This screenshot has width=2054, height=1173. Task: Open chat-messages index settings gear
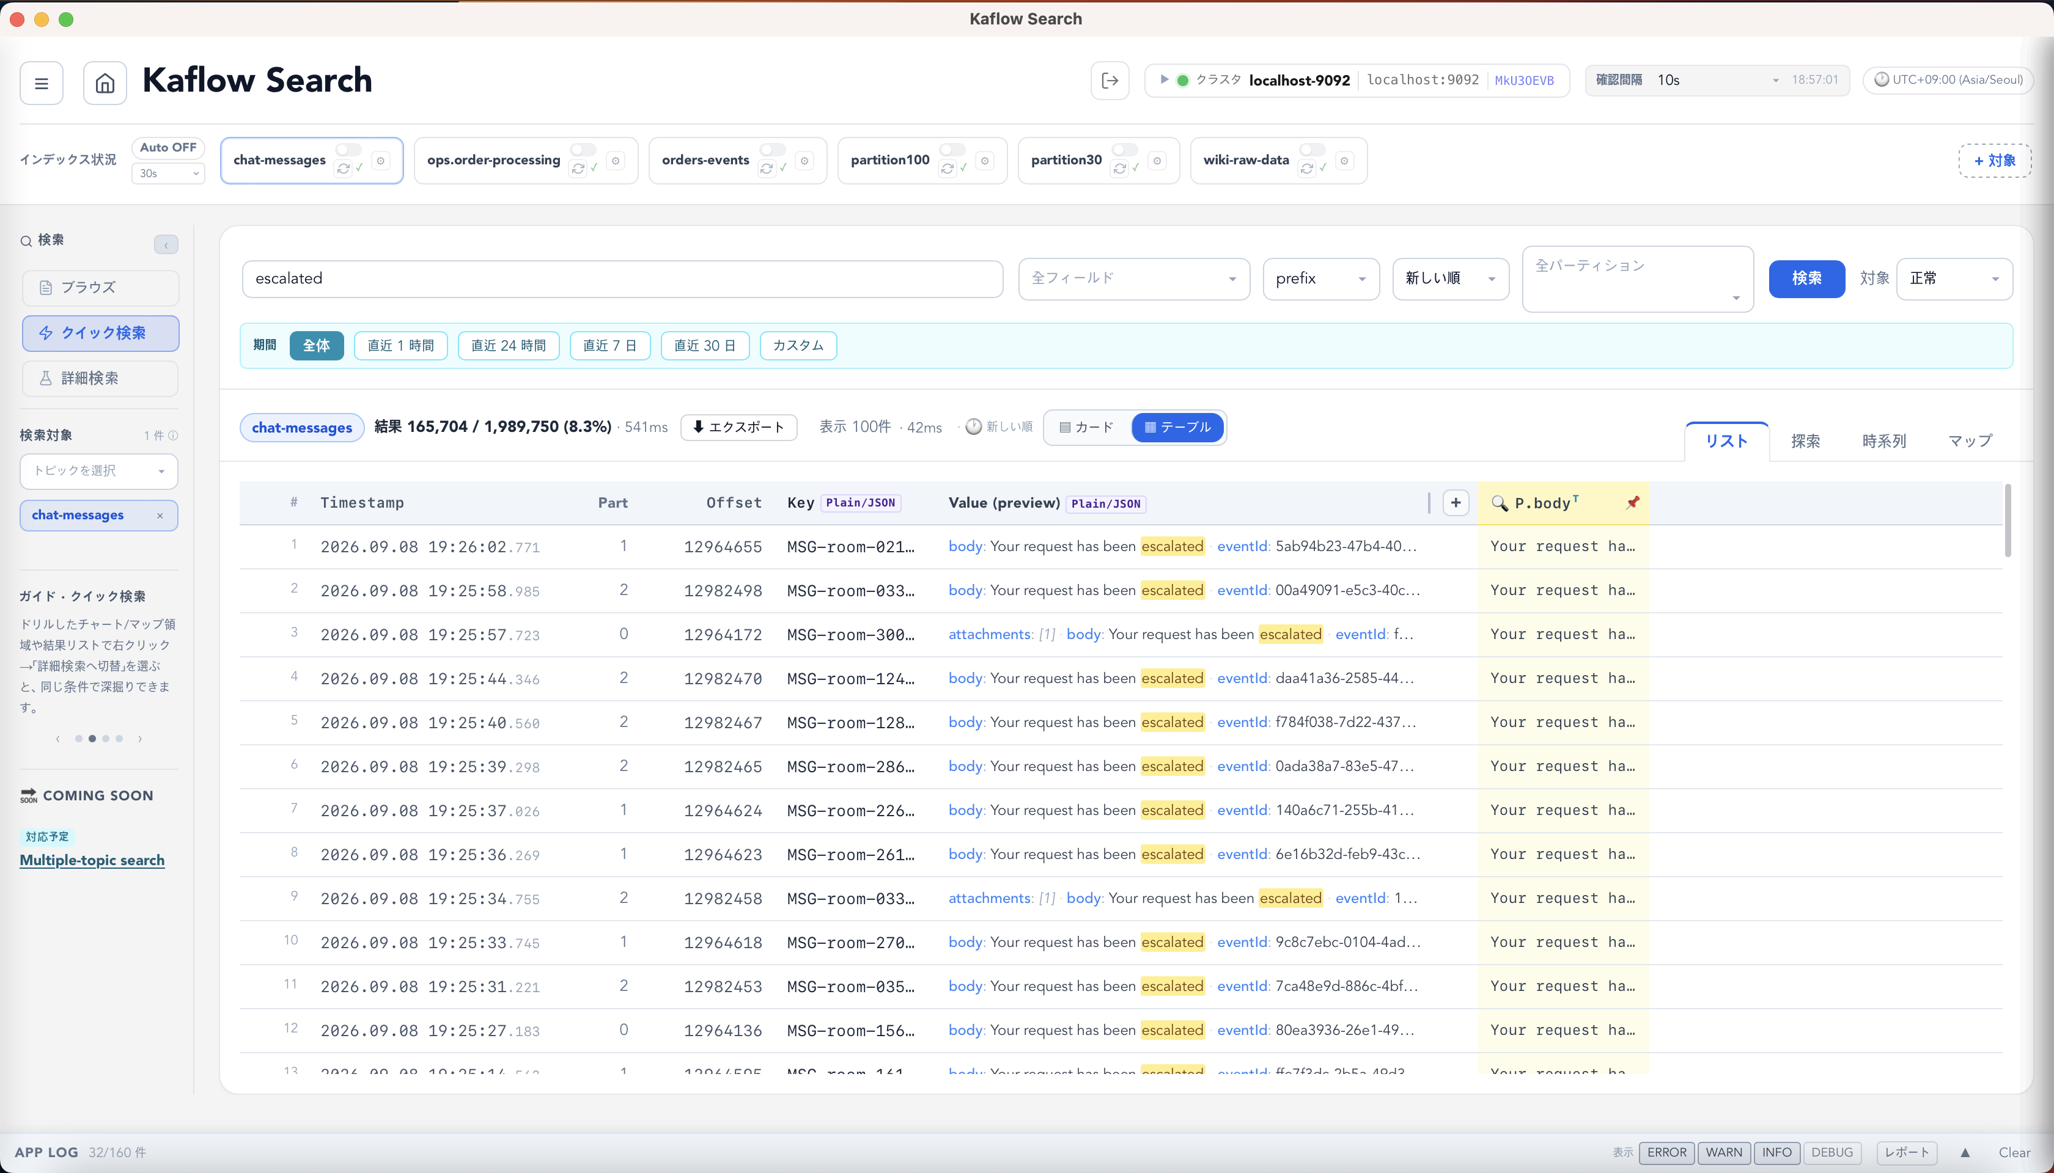[381, 161]
